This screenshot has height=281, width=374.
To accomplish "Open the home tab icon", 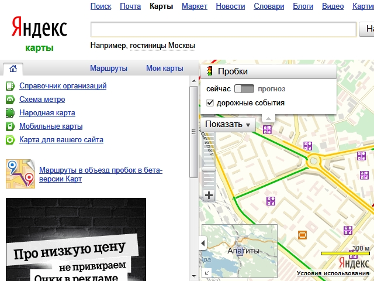I will [x=13, y=68].
